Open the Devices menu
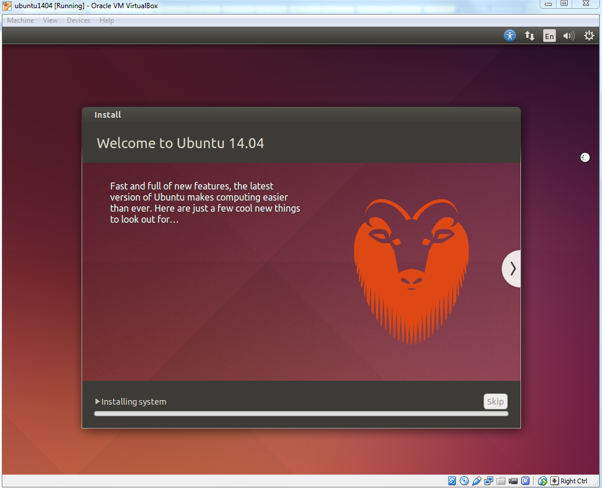The height and width of the screenshot is (488, 602). tap(78, 20)
